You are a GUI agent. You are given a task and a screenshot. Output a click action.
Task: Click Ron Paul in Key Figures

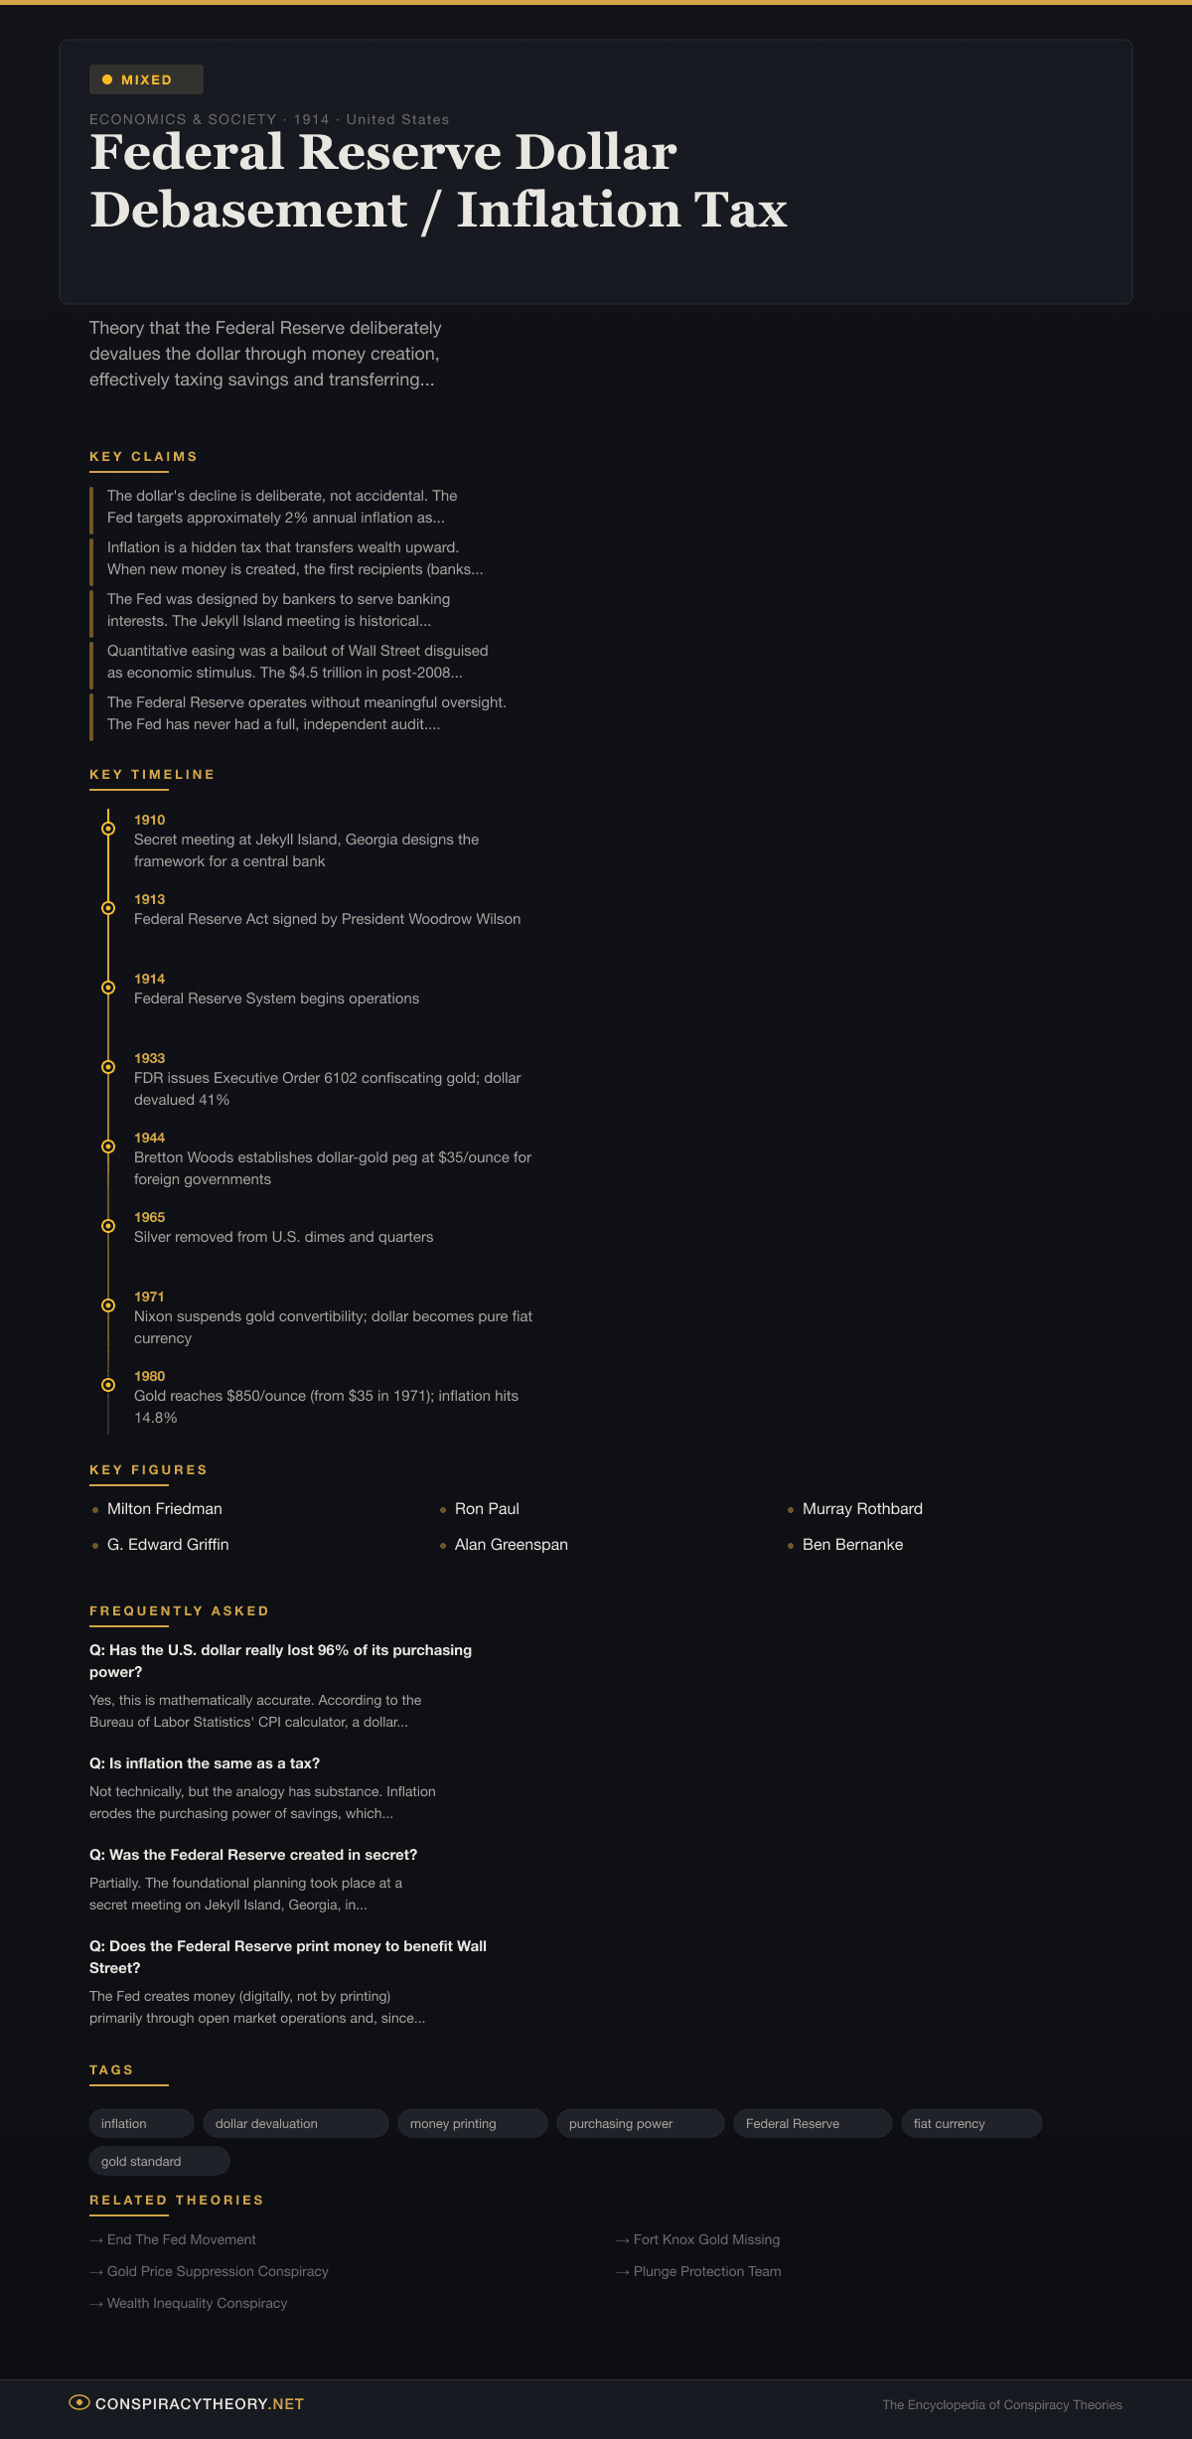pos(487,1508)
